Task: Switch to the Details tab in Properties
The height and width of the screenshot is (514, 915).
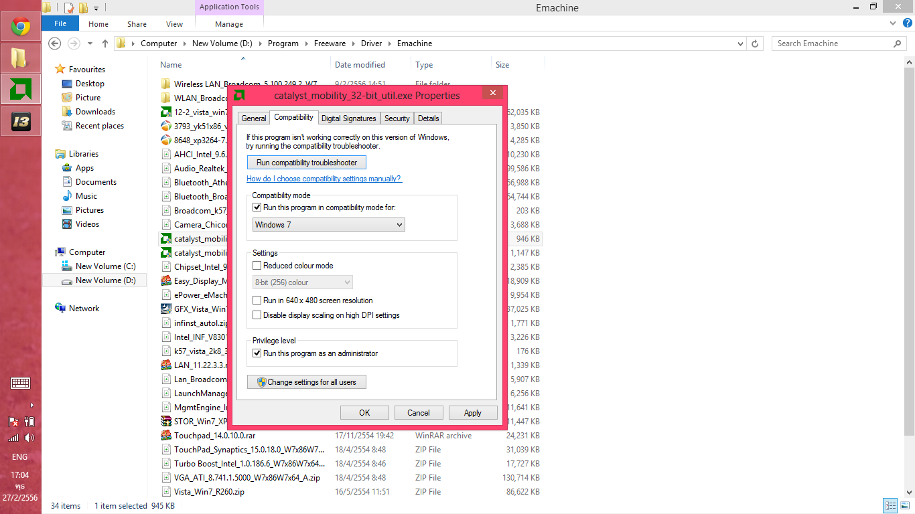Action: click(x=428, y=118)
